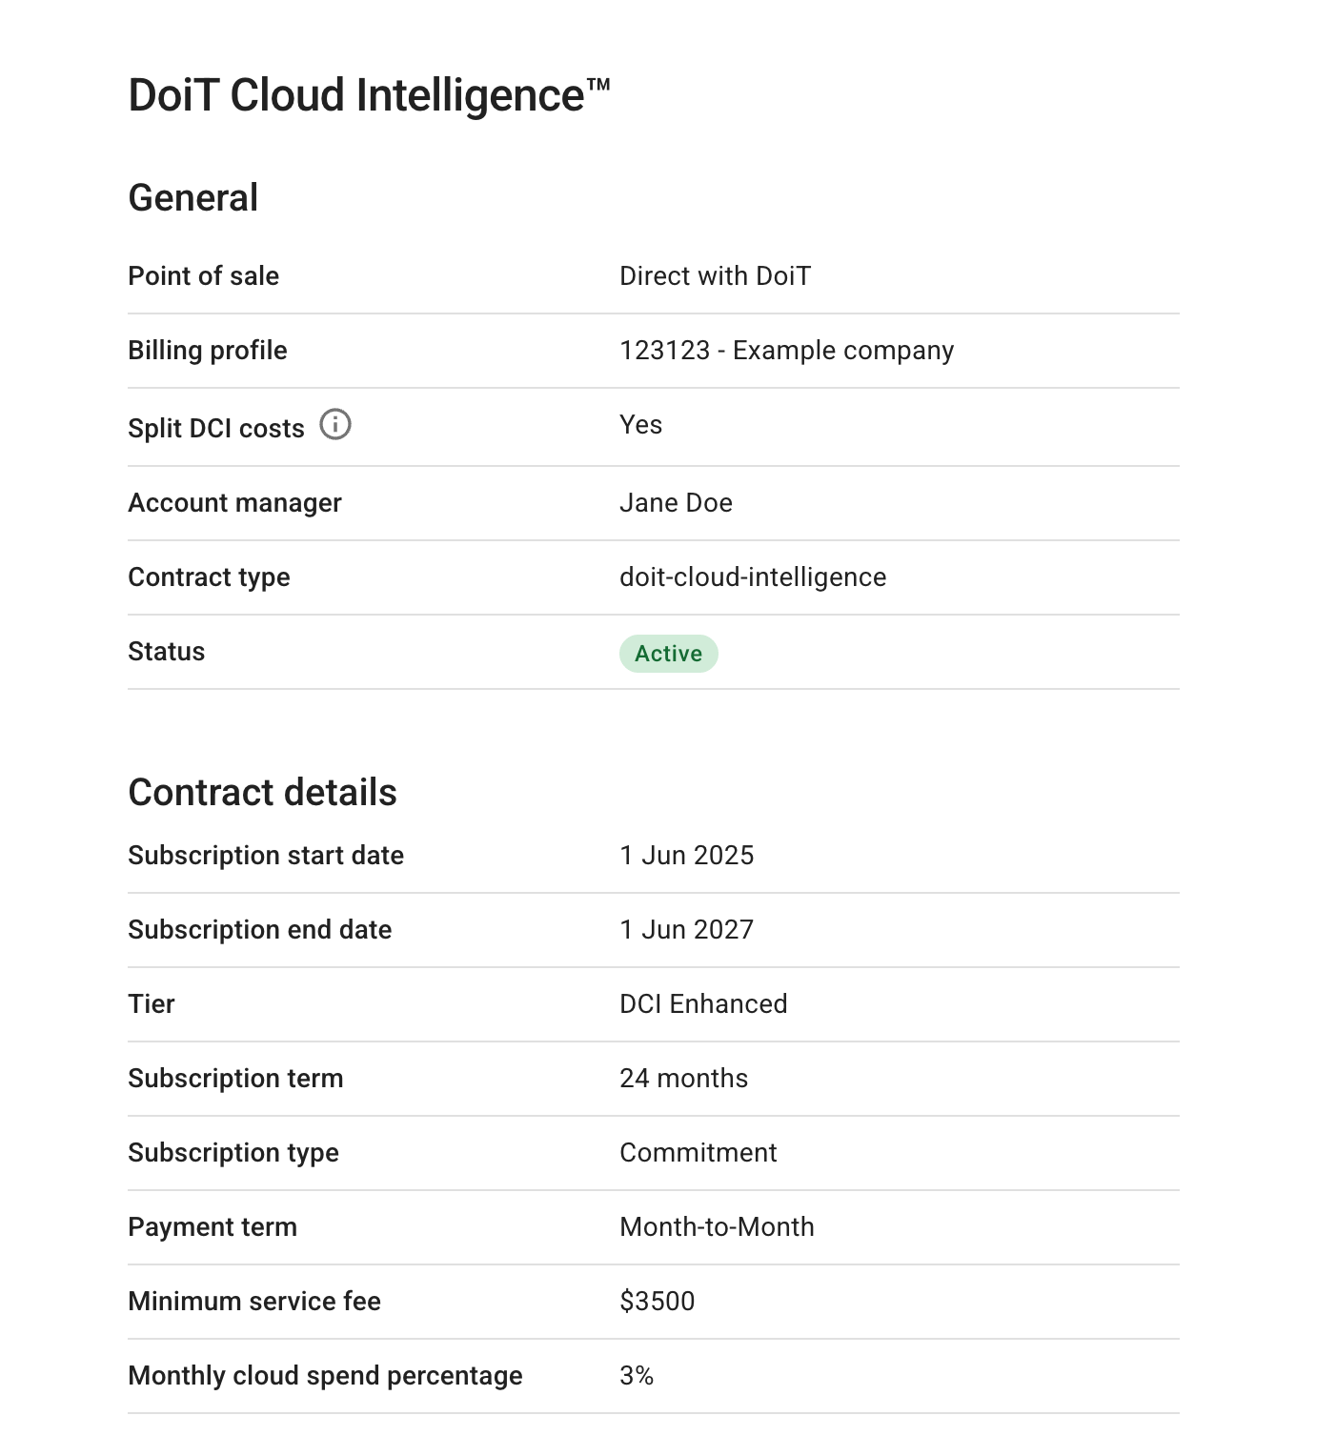This screenshot has width=1336, height=1456.
Task: Select the Contract type doit-cloud-intelligence value
Action: (753, 576)
